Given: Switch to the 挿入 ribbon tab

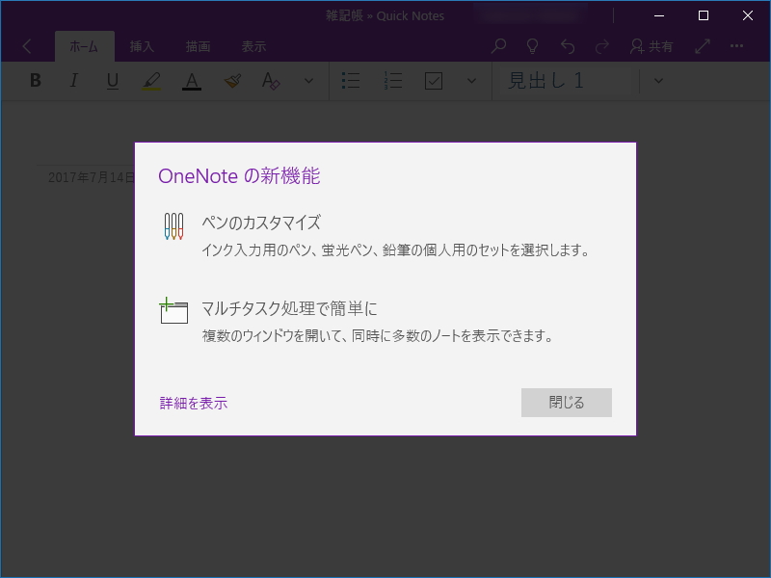Looking at the screenshot, I should pos(142,45).
